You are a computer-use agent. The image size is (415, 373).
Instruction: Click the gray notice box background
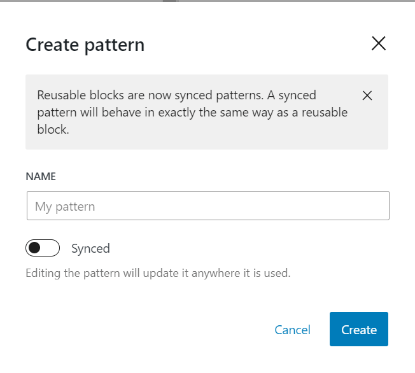(207, 112)
